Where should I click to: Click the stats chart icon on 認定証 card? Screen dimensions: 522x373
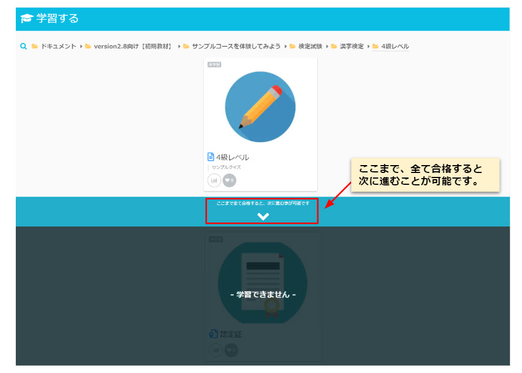pos(215,350)
